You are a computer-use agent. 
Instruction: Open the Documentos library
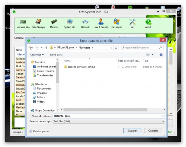[42, 88]
